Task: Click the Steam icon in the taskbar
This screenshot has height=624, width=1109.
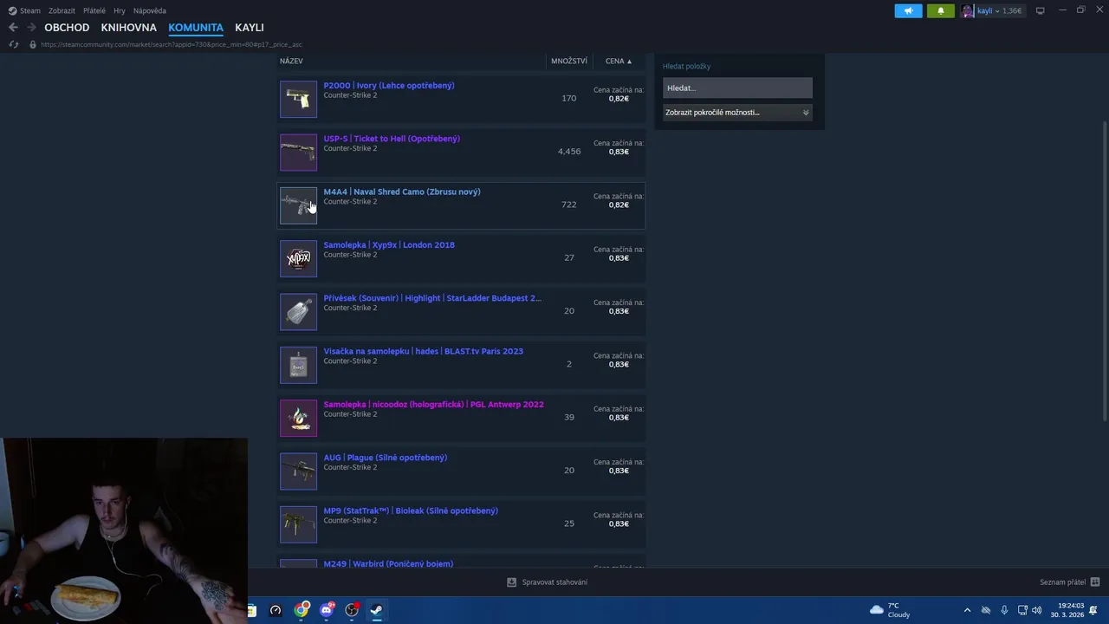Action: (377, 610)
